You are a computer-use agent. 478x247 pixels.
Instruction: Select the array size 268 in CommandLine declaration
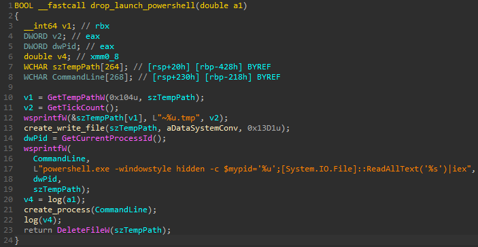pos(117,77)
